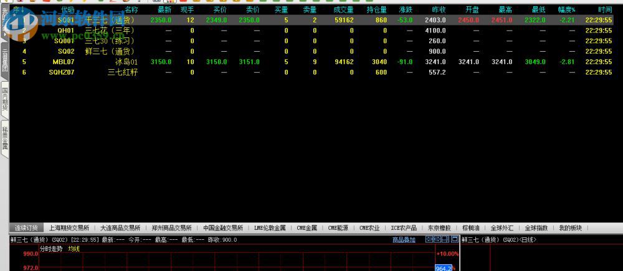Open the 全球外汇 tab
Viewport: 623px width, 271px height.
pos(502,228)
